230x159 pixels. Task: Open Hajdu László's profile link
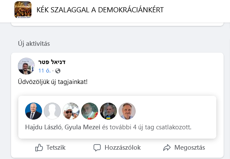(x=43, y=127)
